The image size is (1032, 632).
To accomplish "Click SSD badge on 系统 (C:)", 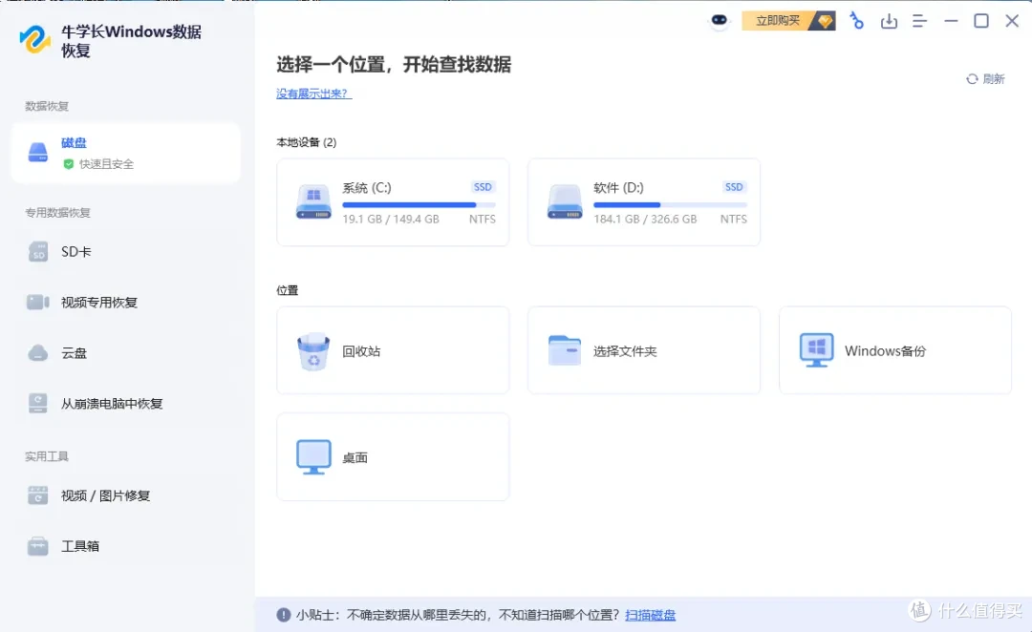I will pos(484,187).
